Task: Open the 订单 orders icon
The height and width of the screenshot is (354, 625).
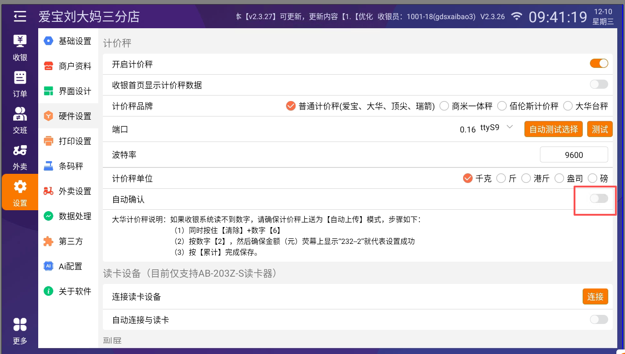Action: 20,84
